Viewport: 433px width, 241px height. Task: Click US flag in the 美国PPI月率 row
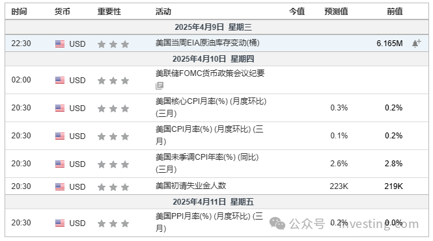[x=60, y=223]
